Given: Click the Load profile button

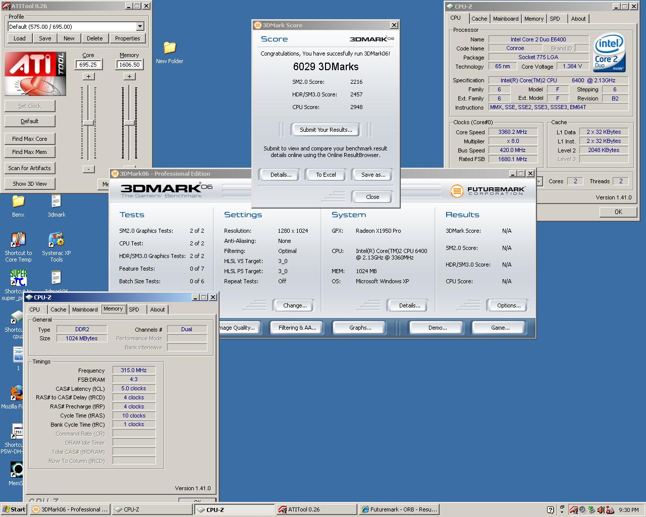Looking at the screenshot, I should pyautogui.click(x=19, y=38).
